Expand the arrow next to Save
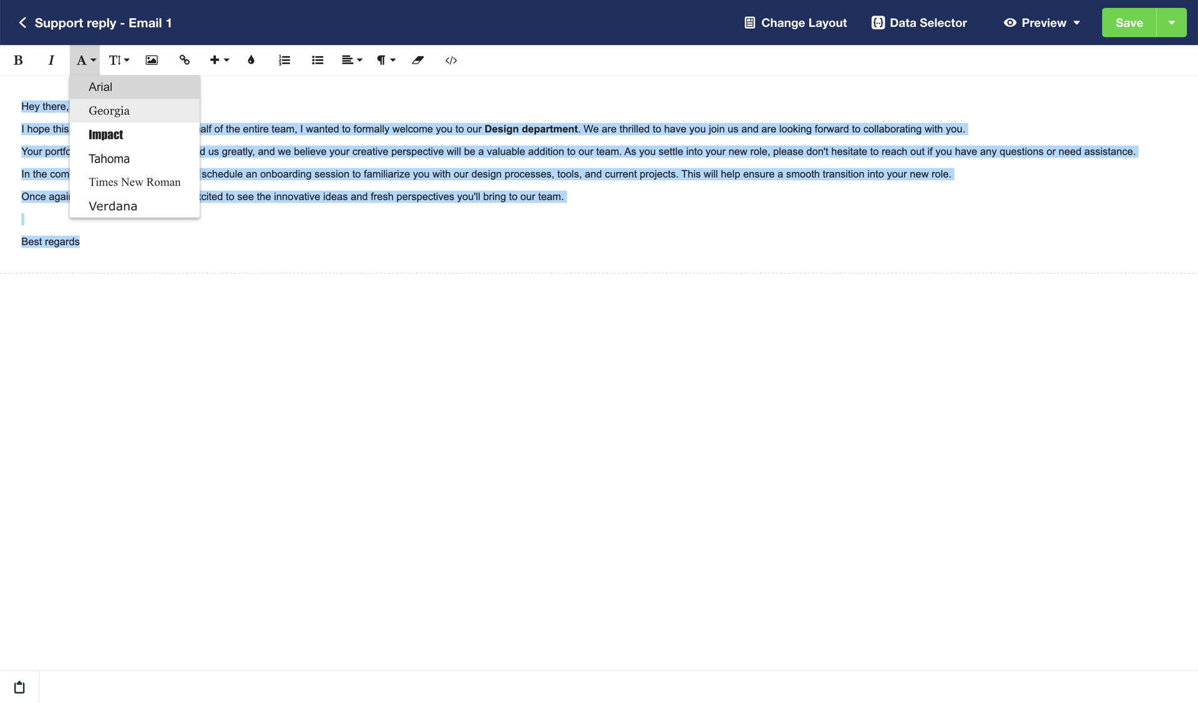The width and height of the screenshot is (1198, 703). 1171,22
